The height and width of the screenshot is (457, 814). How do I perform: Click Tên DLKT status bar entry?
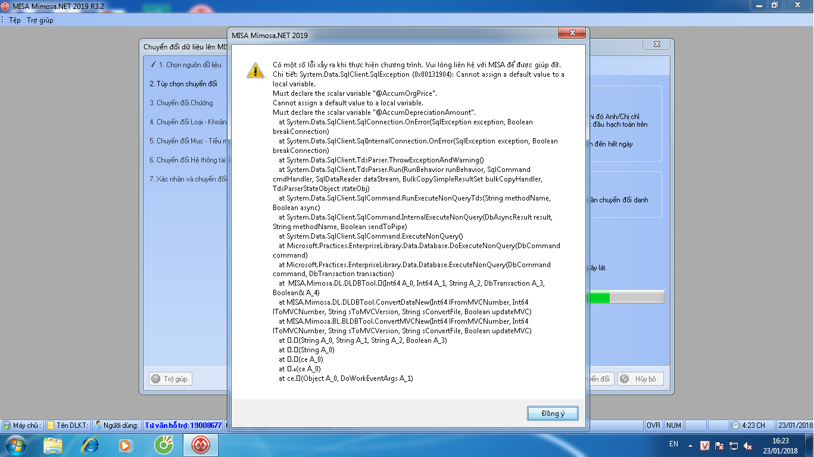tap(68, 425)
